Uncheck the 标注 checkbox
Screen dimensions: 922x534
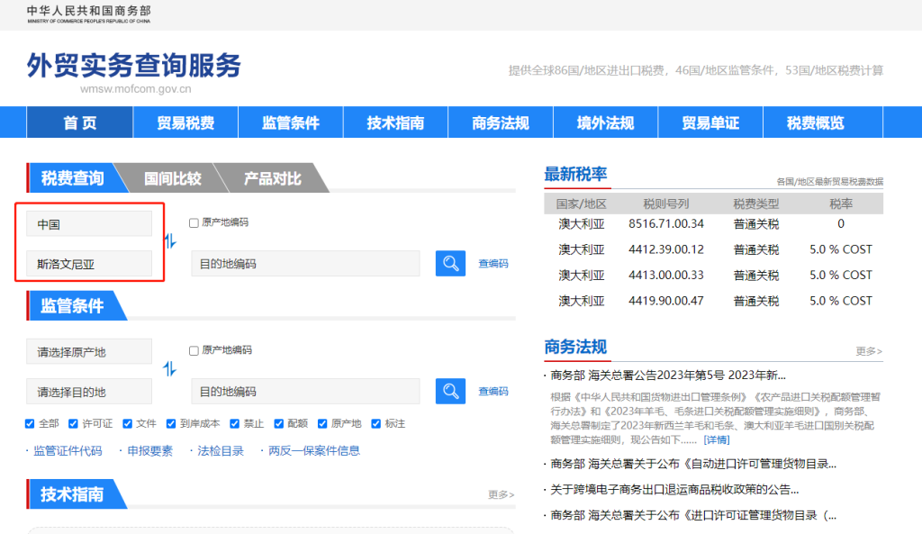click(375, 423)
